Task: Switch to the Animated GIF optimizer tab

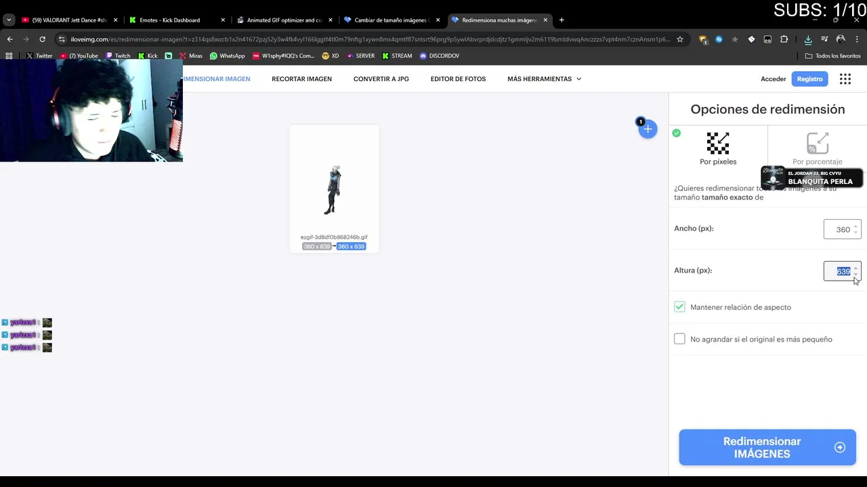Action: [284, 20]
